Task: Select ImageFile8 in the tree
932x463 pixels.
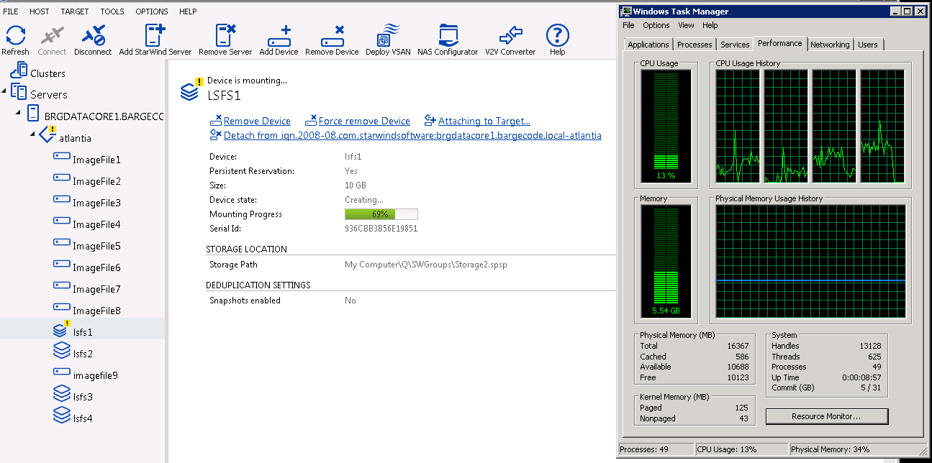Action: click(96, 311)
